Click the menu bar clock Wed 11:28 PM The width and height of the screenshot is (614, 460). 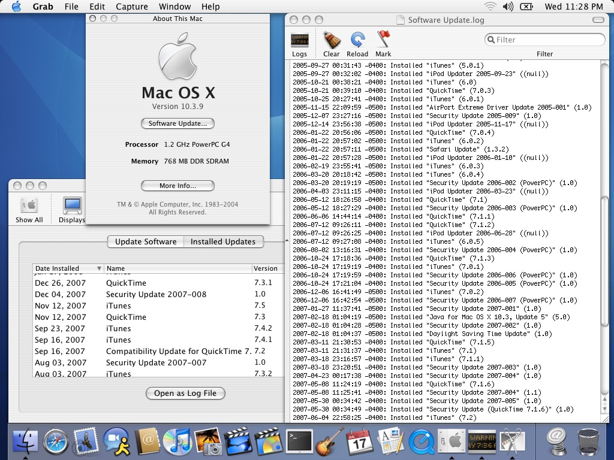pos(574,6)
